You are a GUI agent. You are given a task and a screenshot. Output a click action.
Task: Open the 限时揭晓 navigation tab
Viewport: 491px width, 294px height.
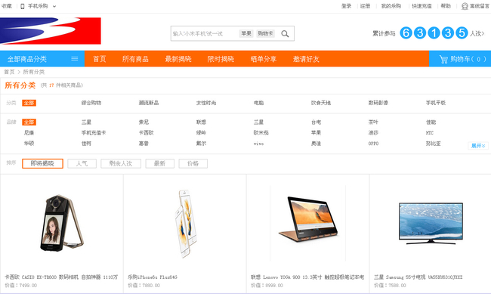(x=221, y=59)
